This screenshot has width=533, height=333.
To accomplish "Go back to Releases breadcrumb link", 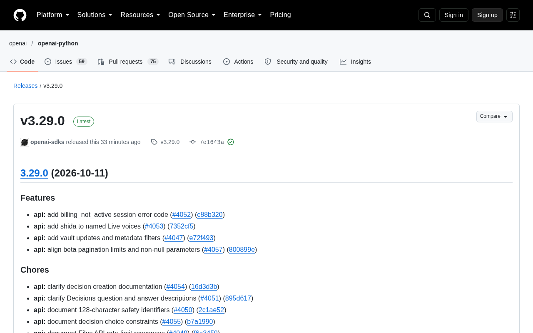I will (25, 86).
